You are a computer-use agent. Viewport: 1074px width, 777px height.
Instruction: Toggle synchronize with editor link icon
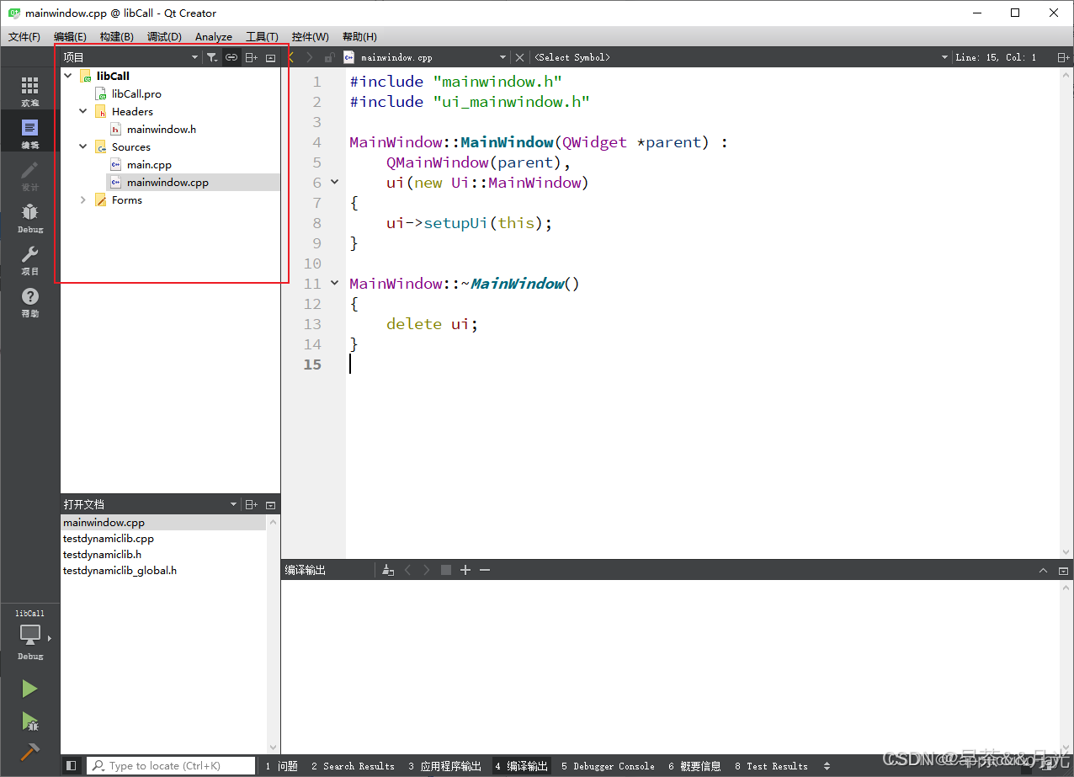pos(231,57)
